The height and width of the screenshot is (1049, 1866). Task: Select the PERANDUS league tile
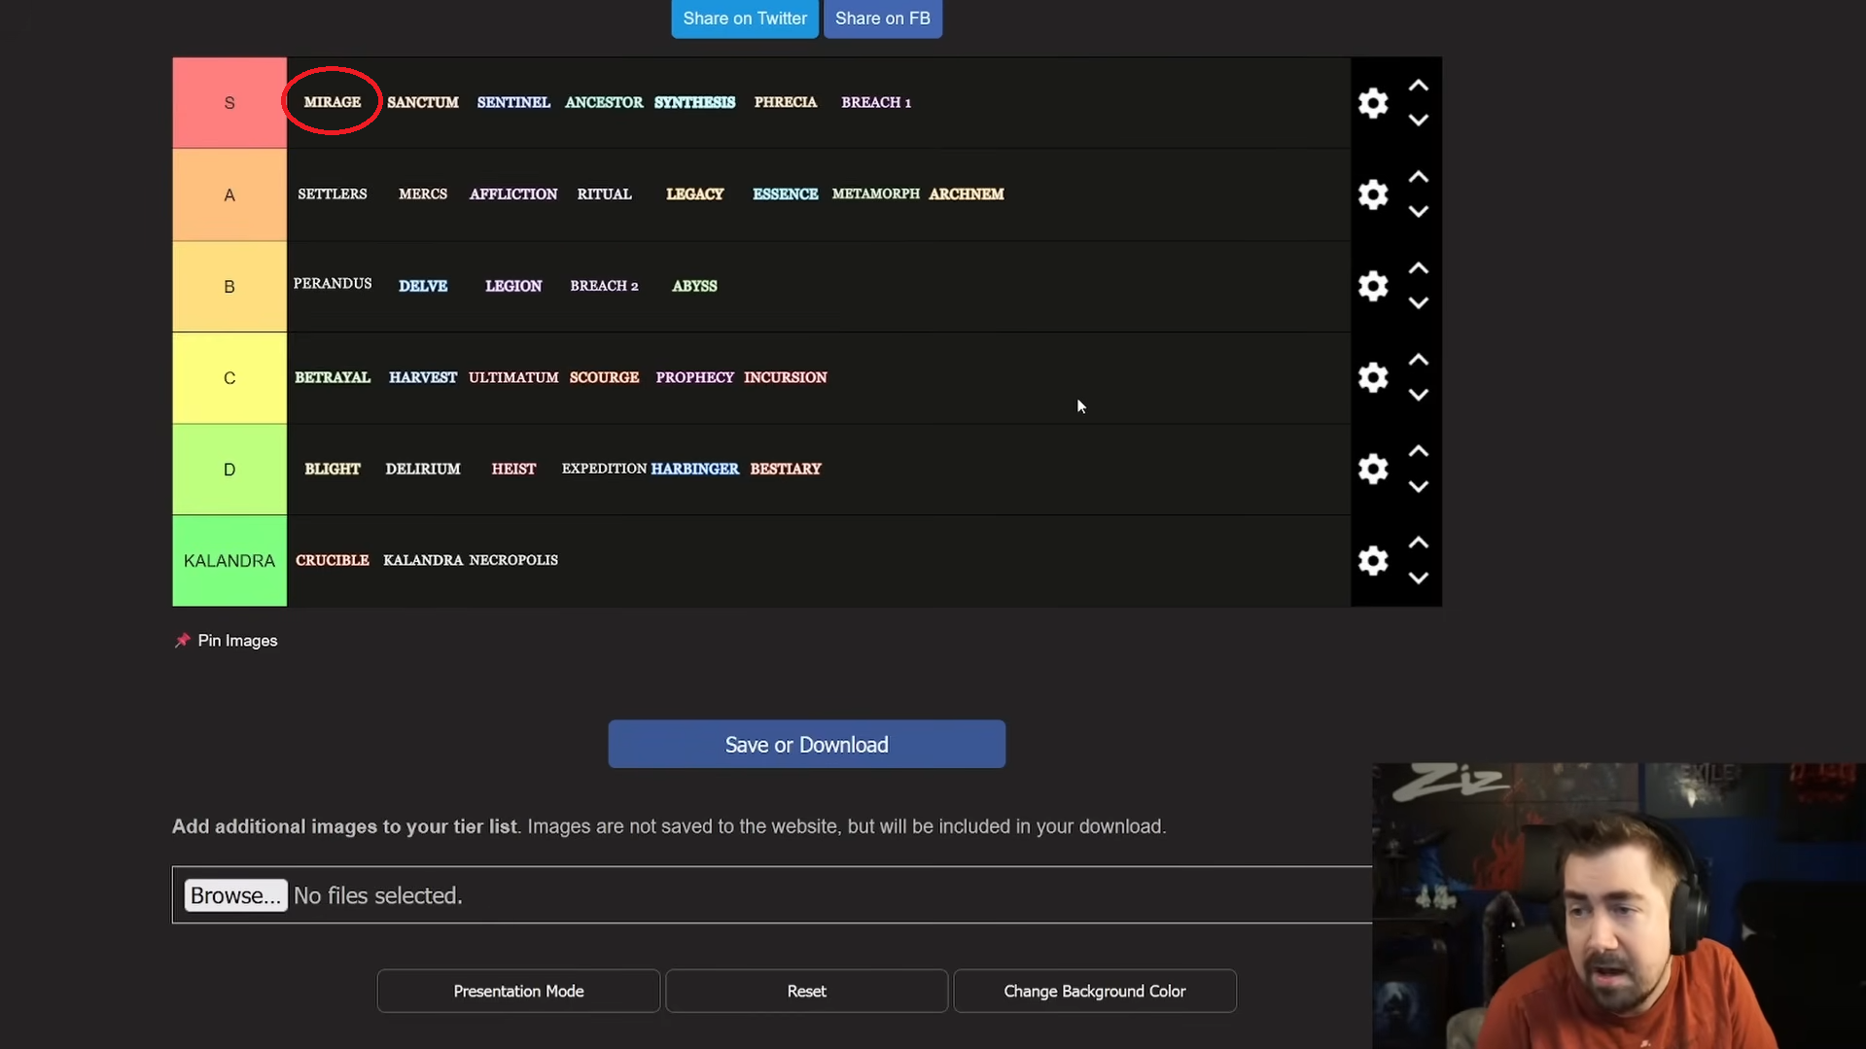[x=333, y=284]
